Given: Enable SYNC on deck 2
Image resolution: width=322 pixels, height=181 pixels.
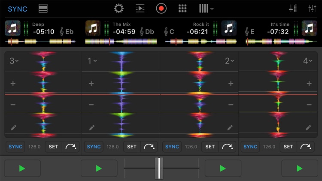Looking at the screenshot, I should pos(172,147).
